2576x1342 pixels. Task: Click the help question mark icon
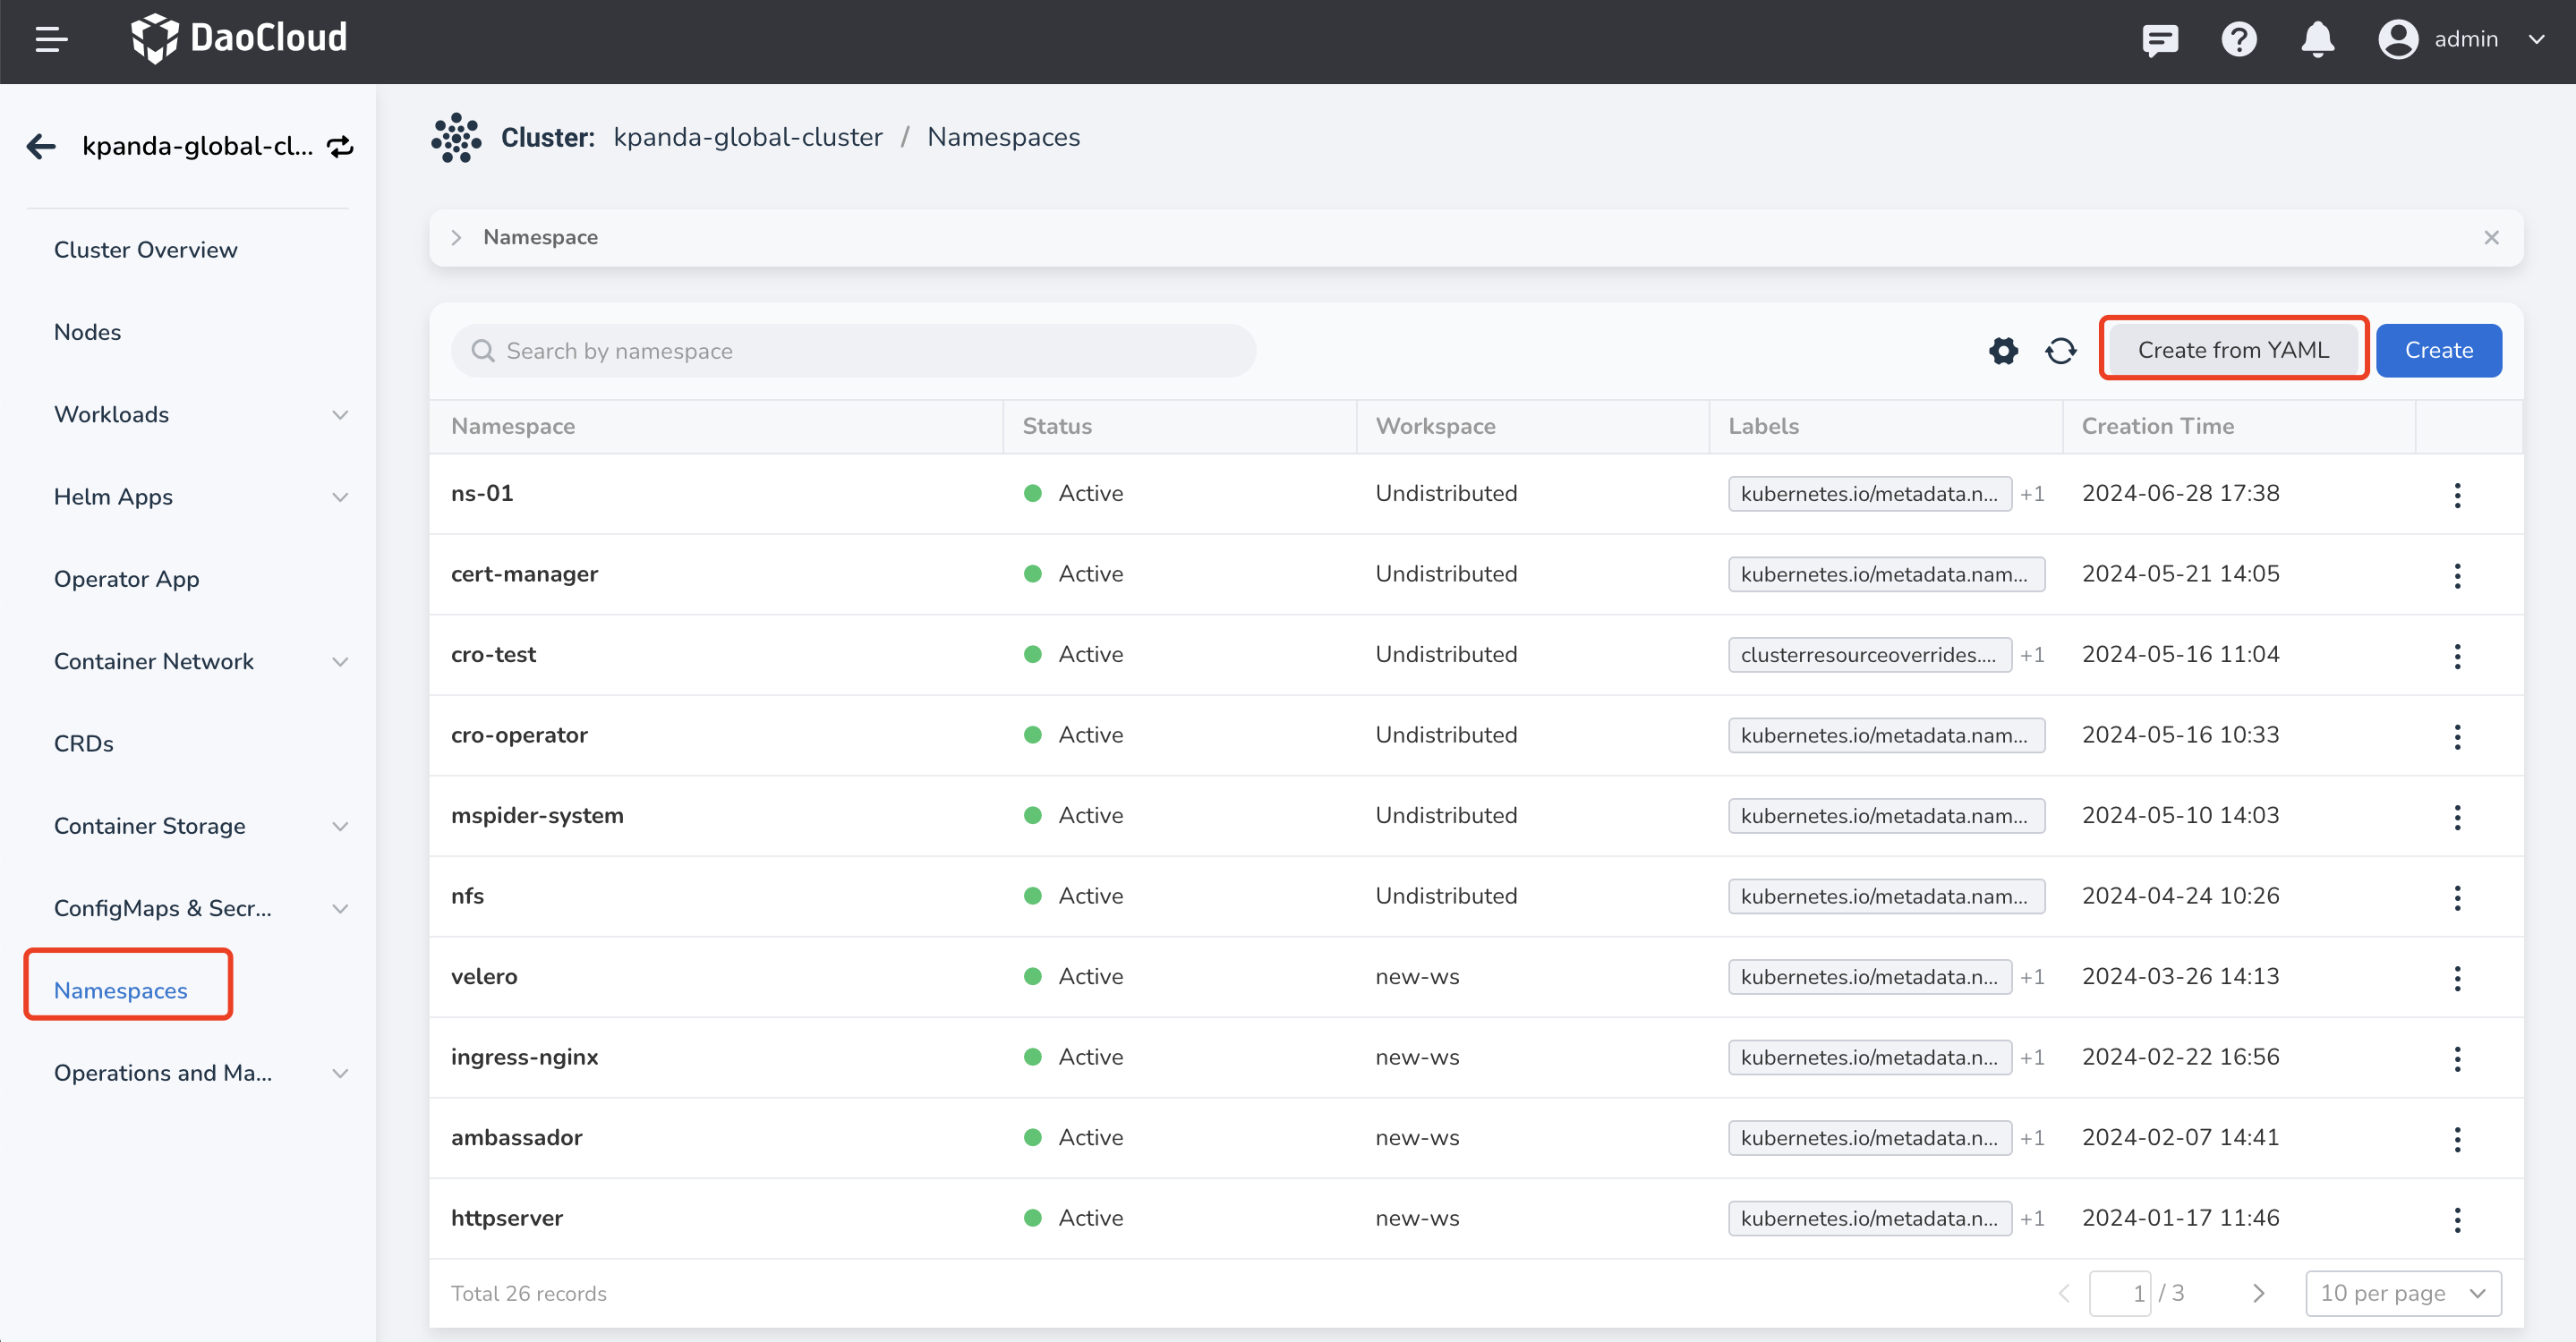tap(2238, 40)
